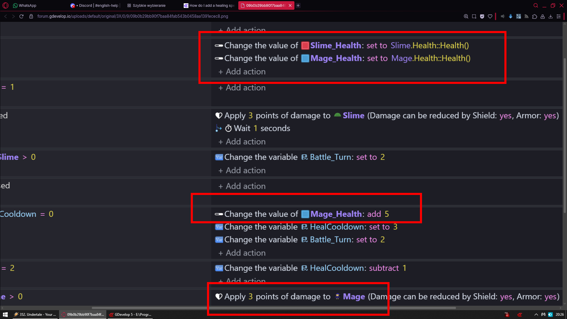Click the horizontal scrollbar at page bottom

(x=274, y=308)
